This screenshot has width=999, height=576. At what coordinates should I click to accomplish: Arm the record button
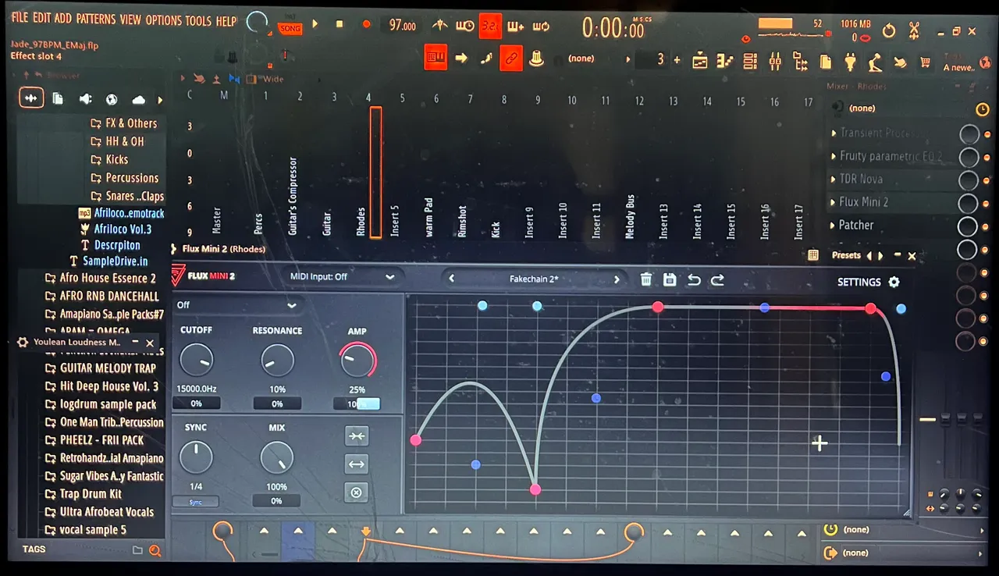(x=366, y=24)
